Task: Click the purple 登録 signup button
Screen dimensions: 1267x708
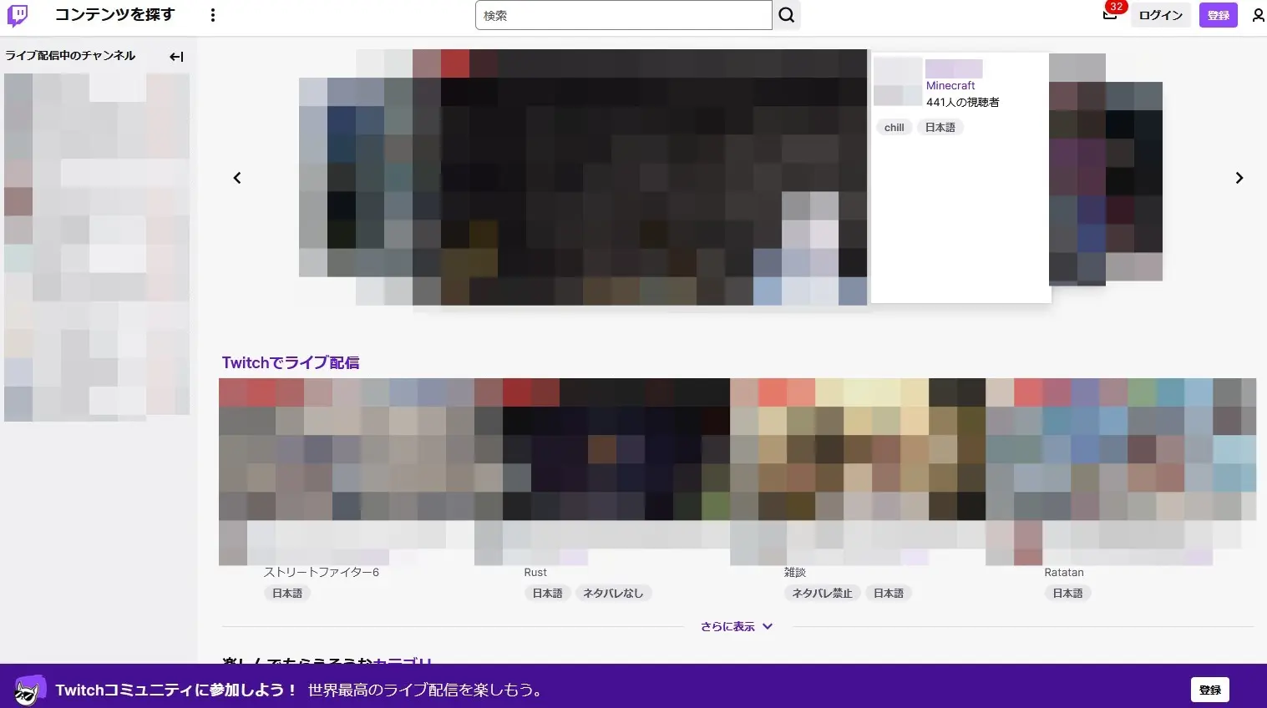Action: click(x=1218, y=15)
